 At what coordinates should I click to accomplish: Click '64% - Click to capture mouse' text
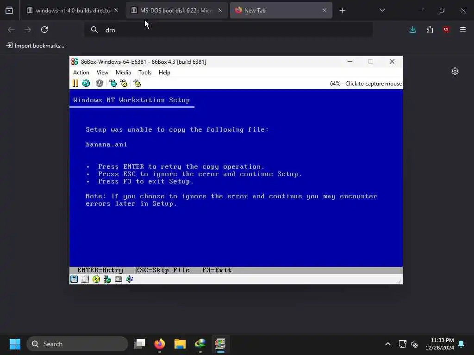(x=366, y=84)
